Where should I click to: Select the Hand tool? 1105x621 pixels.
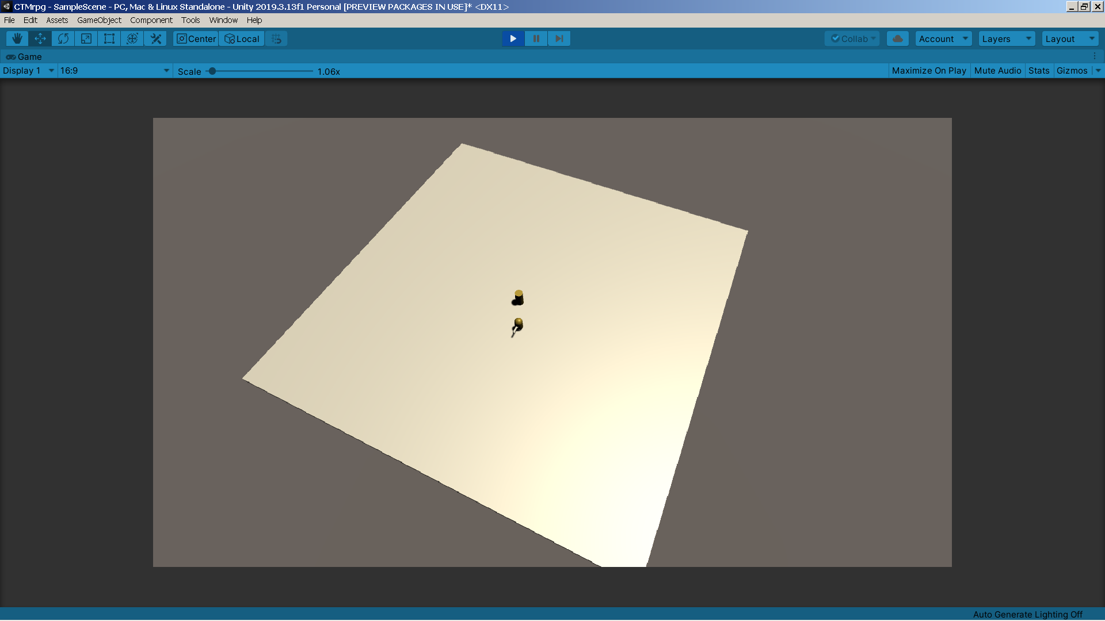(x=17, y=39)
